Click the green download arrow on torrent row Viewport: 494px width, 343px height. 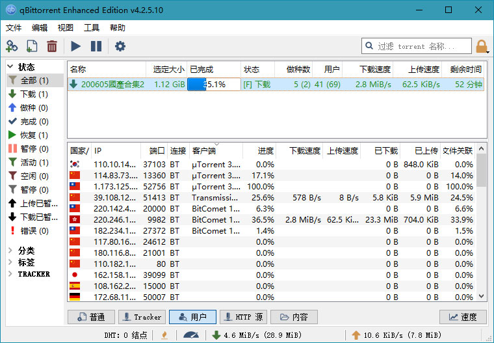click(73, 84)
